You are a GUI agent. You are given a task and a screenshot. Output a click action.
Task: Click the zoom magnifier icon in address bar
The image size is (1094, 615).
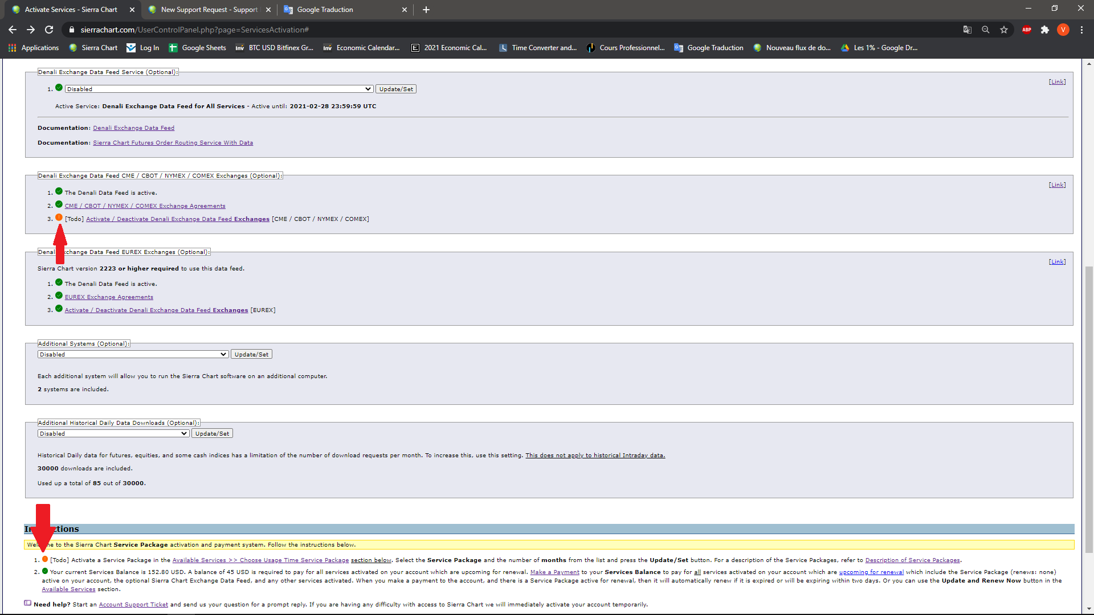click(985, 30)
